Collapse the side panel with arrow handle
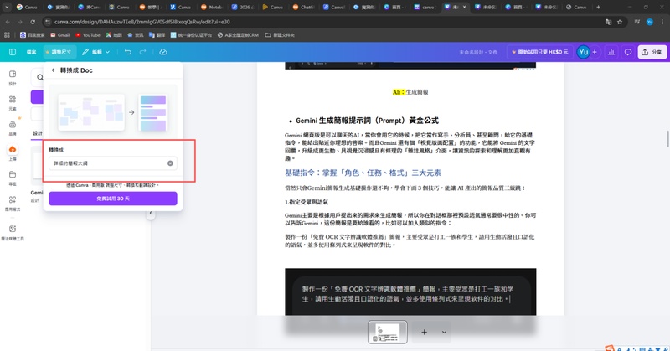This screenshot has height=351, width=670. (151, 213)
